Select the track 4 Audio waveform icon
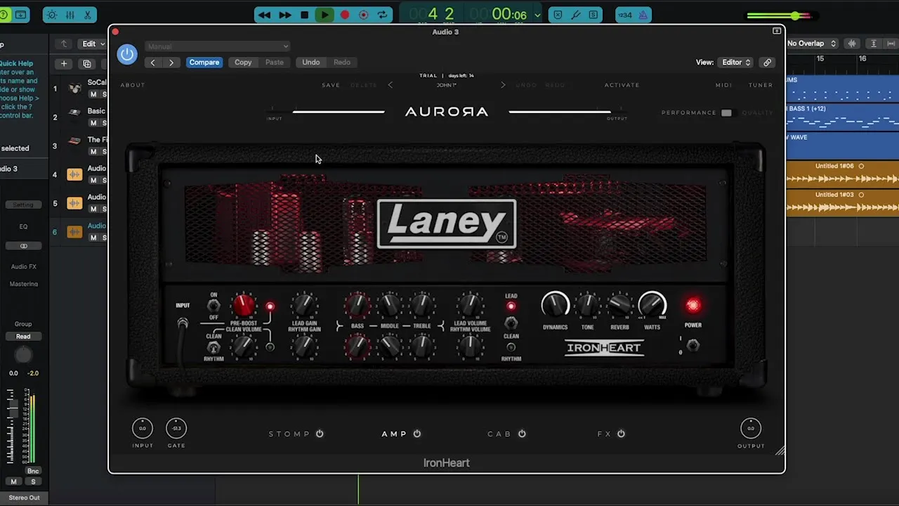This screenshot has height=506, width=899. coord(74,175)
